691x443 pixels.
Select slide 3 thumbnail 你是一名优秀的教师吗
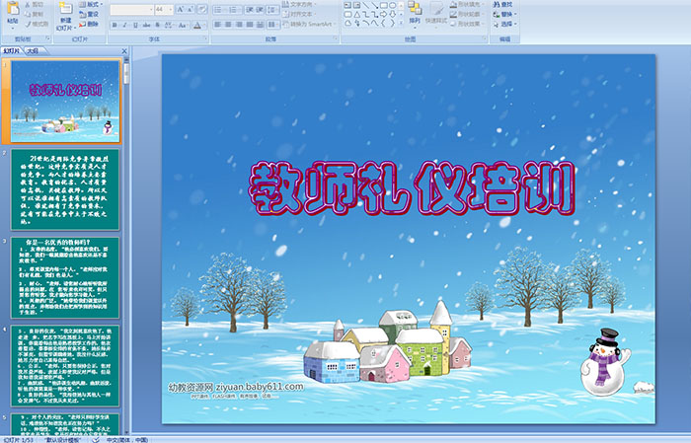point(65,278)
